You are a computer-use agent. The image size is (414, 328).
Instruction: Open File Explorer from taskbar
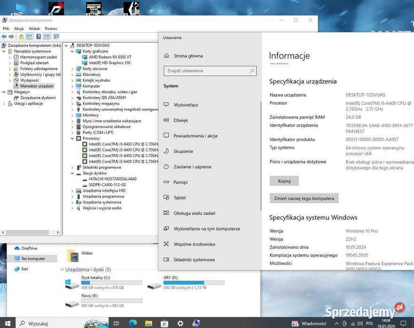coord(148,323)
